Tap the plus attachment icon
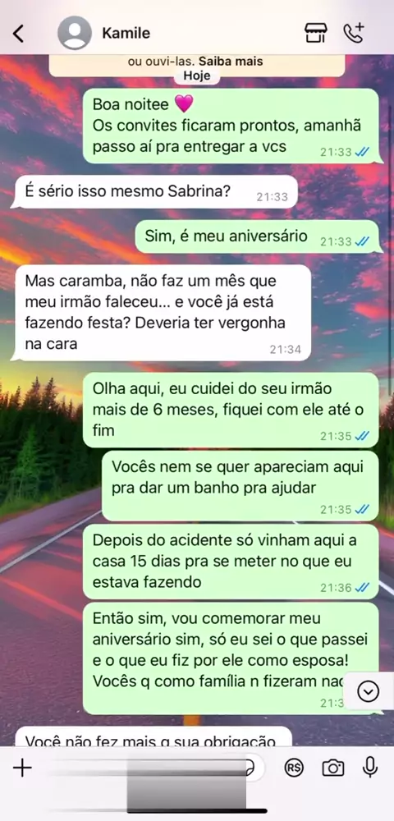The image size is (394, 821). point(22,768)
